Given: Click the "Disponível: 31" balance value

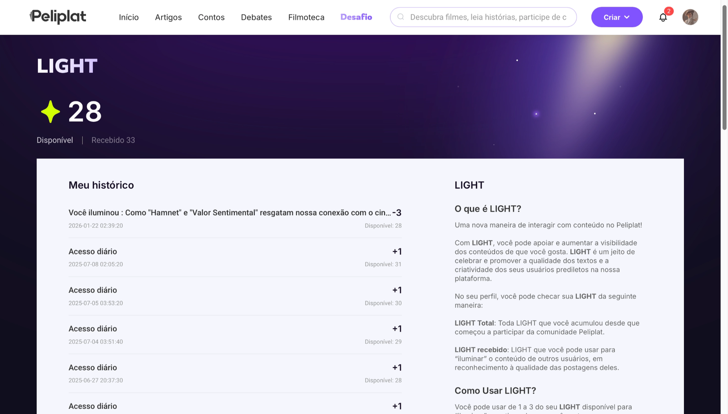Looking at the screenshot, I should pos(383,264).
